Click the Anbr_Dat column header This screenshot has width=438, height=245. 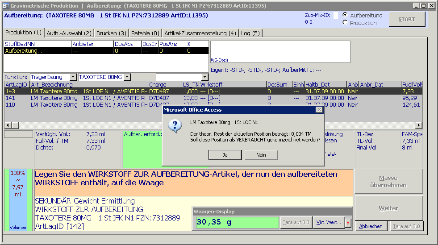[x=380, y=84]
